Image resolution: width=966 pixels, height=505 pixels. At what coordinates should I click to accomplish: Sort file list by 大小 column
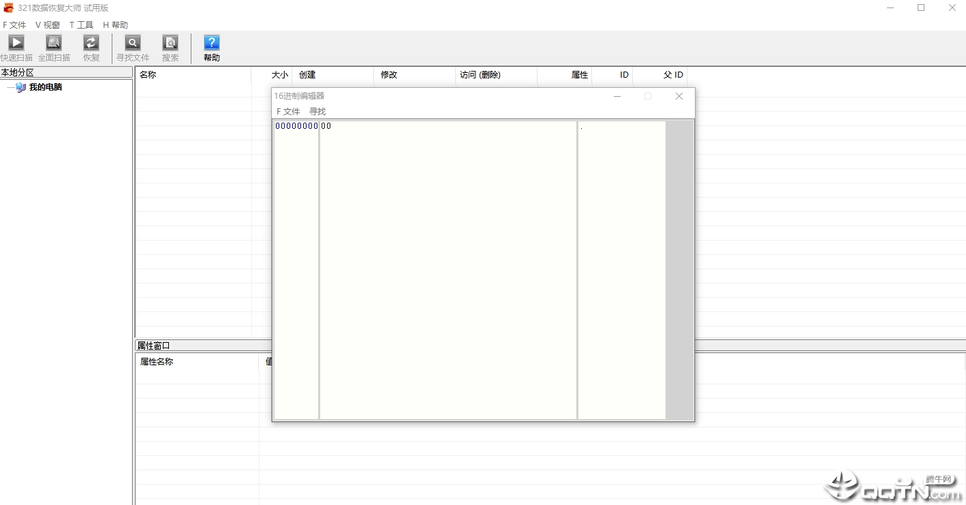coord(272,75)
